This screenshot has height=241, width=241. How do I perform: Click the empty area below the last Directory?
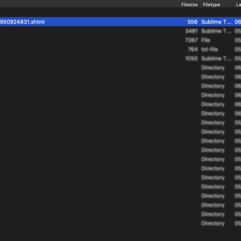[120, 234]
